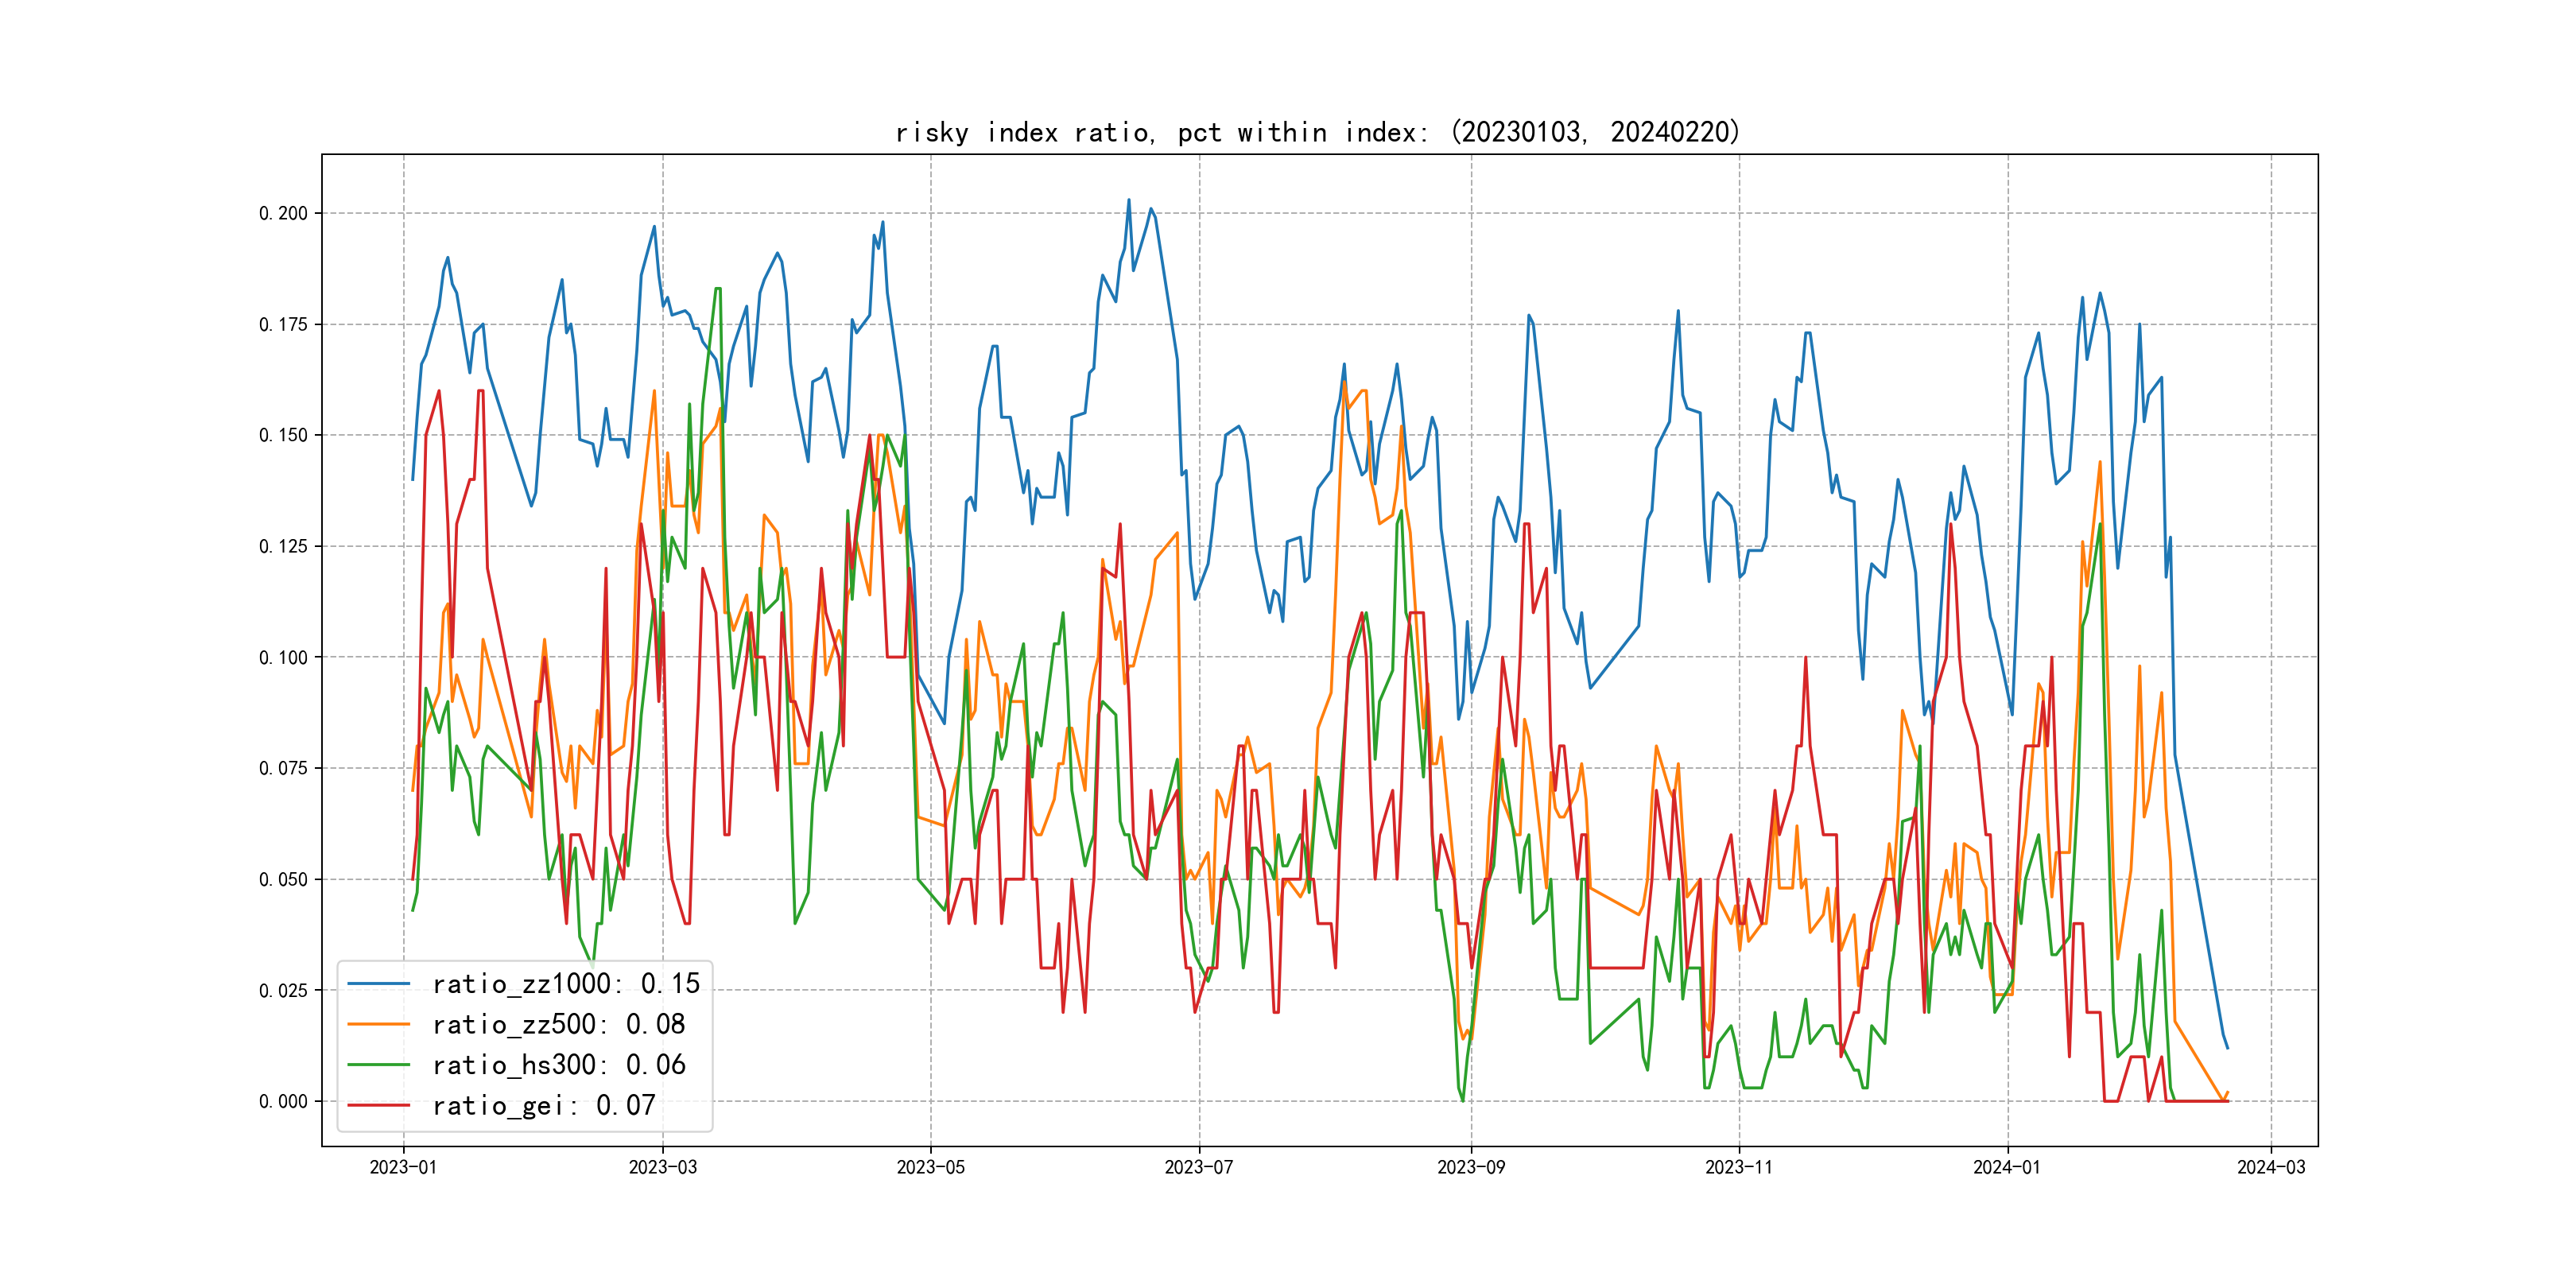The image size is (2576, 1288).
Task: Click the 2023-11 x-axis tick label
Action: (x=1739, y=1167)
